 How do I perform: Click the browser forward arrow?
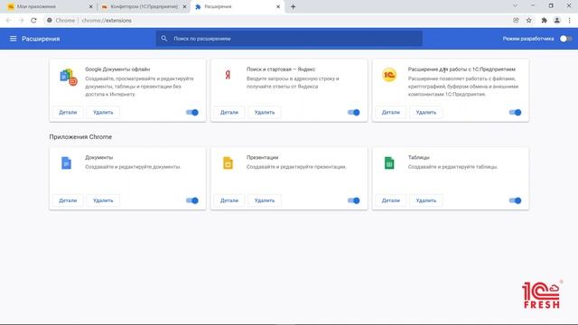coord(21,20)
